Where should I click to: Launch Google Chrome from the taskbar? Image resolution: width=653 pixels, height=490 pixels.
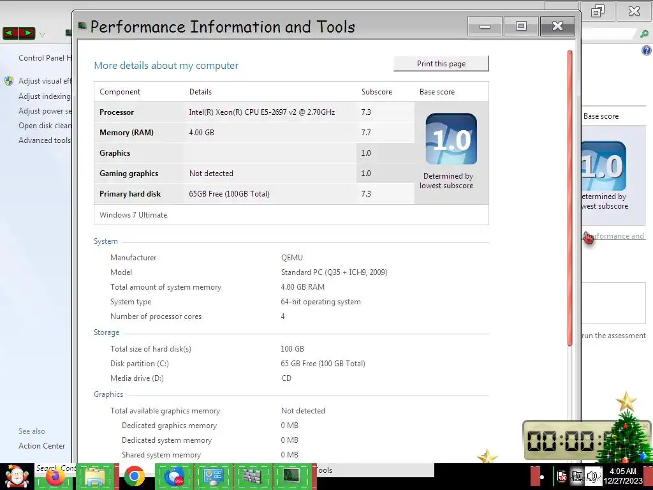(x=134, y=477)
